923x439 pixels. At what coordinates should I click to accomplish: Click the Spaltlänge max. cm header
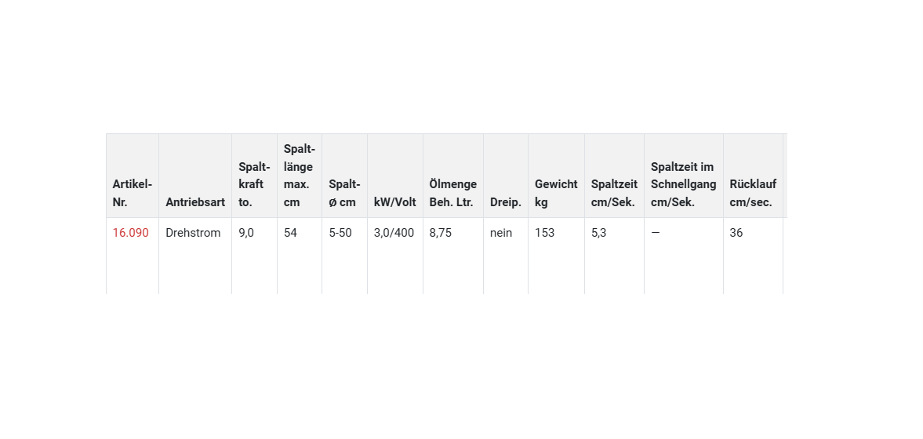coord(299,176)
